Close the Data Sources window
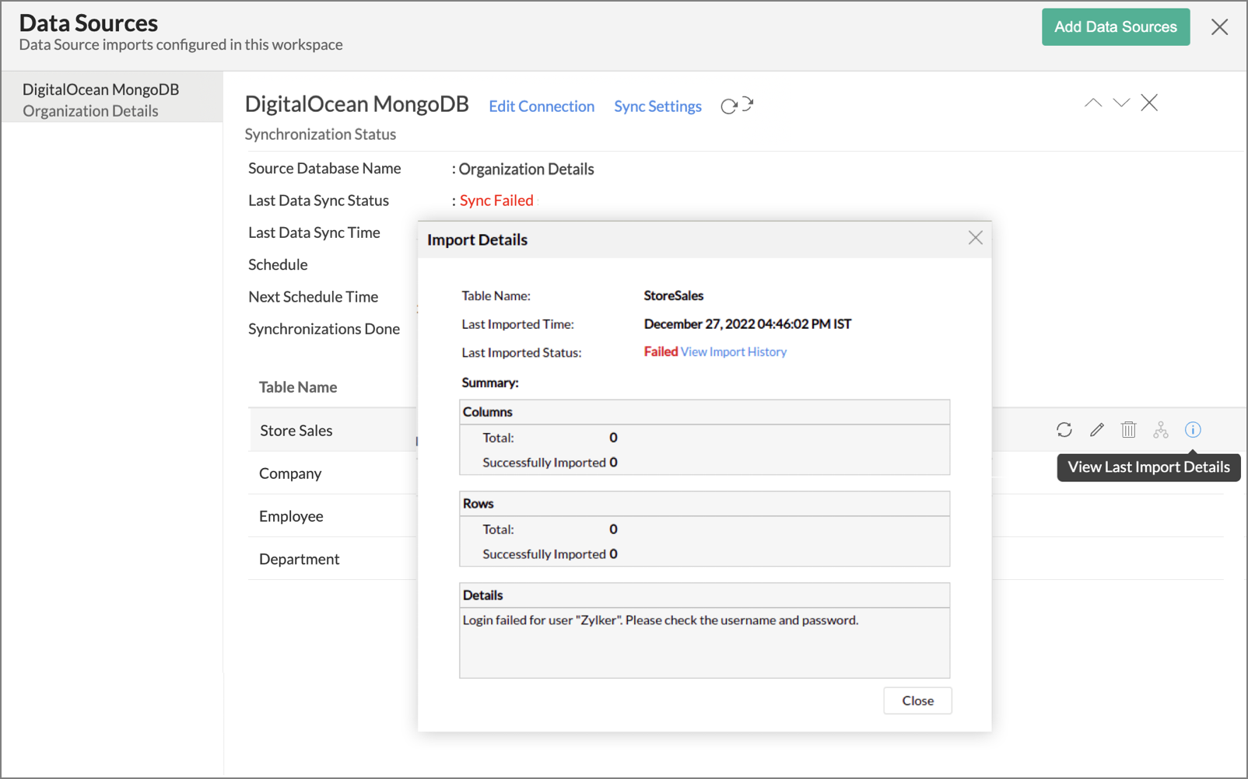This screenshot has height=779, width=1248. click(x=1218, y=27)
